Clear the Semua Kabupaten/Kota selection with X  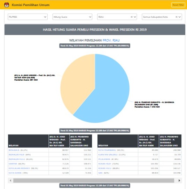177,17
